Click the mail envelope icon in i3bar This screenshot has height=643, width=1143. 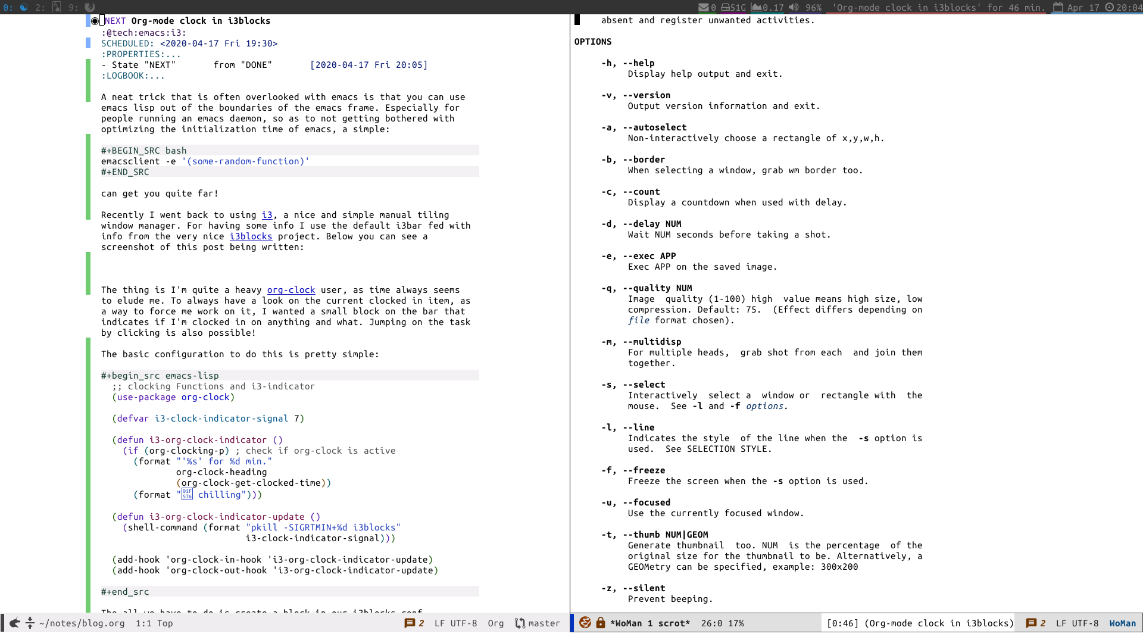[x=704, y=7]
